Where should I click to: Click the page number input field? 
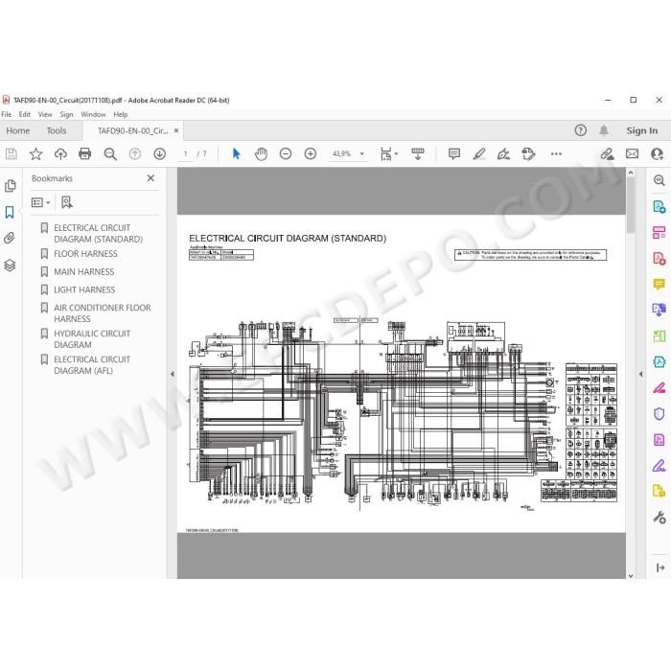[x=186, y=153]
